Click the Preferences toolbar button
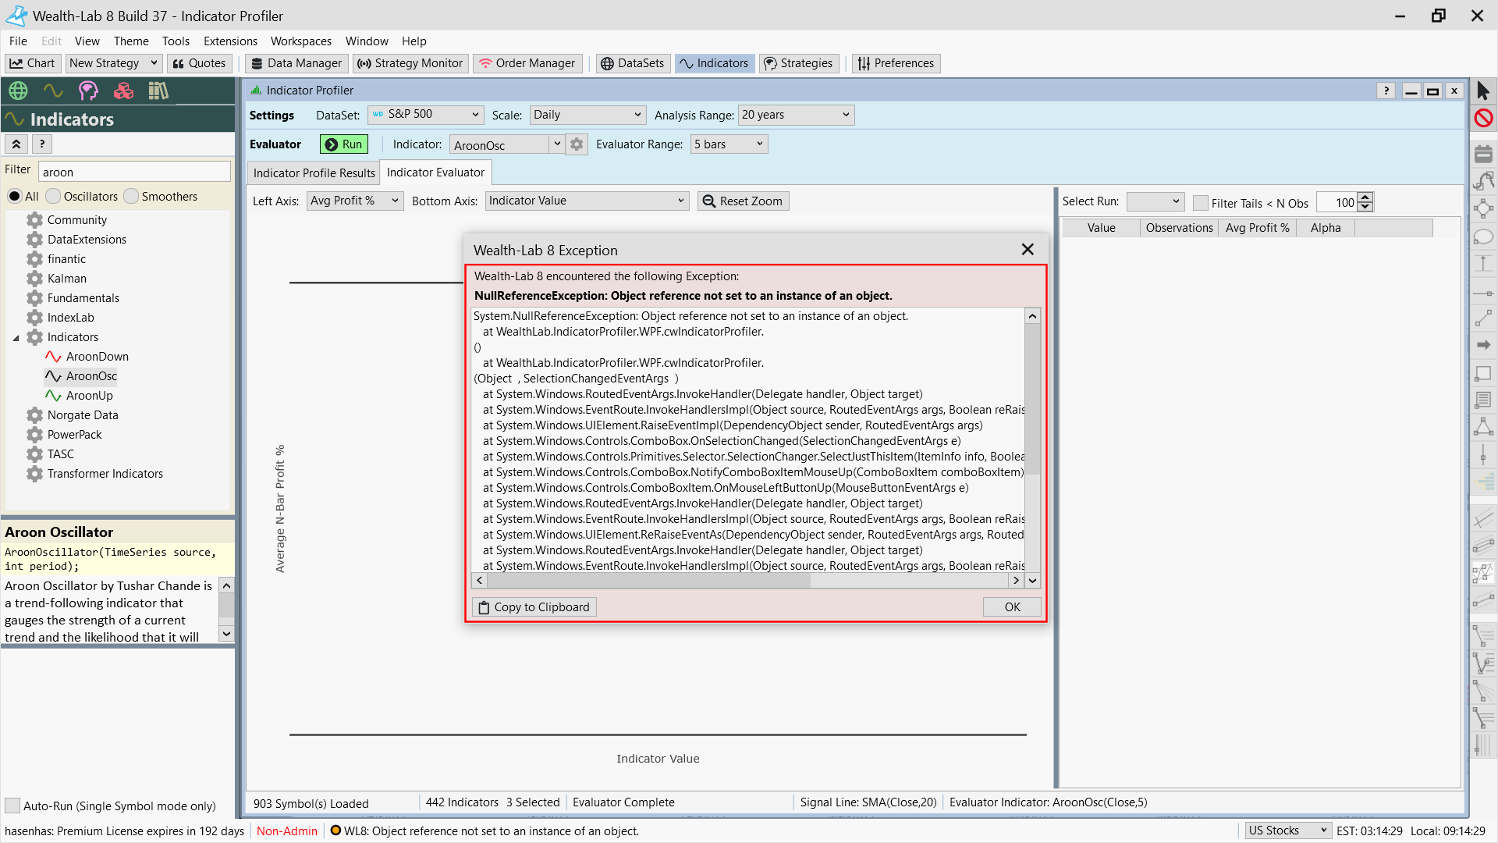Image resolution: width=1498 pixels, height=843 pixels. tap(896, 63)
